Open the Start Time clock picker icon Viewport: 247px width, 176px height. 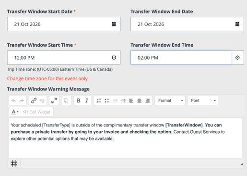114,58
